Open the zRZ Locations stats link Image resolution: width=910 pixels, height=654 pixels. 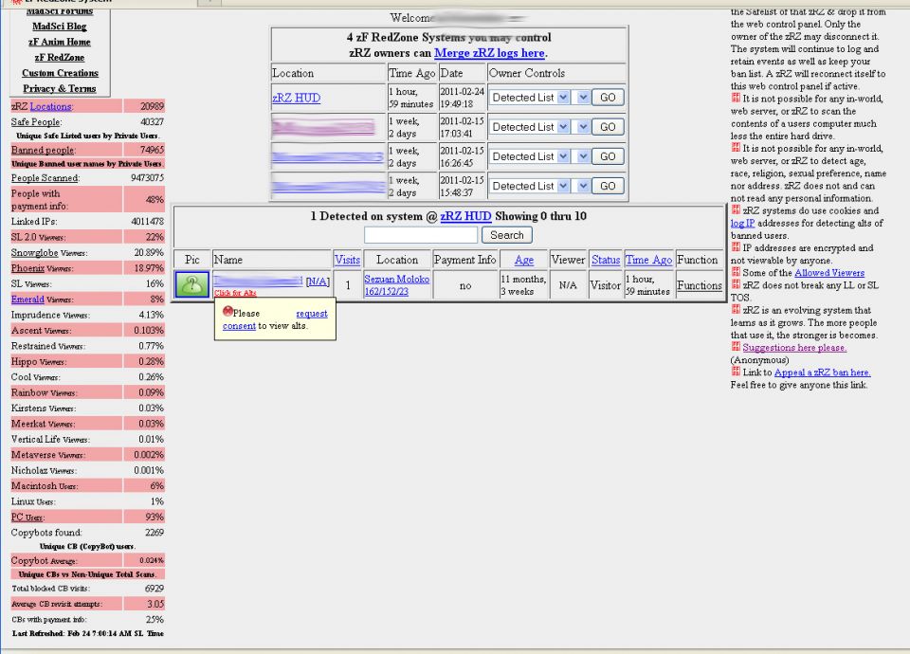pyautogui.click(x=51, y=106)
